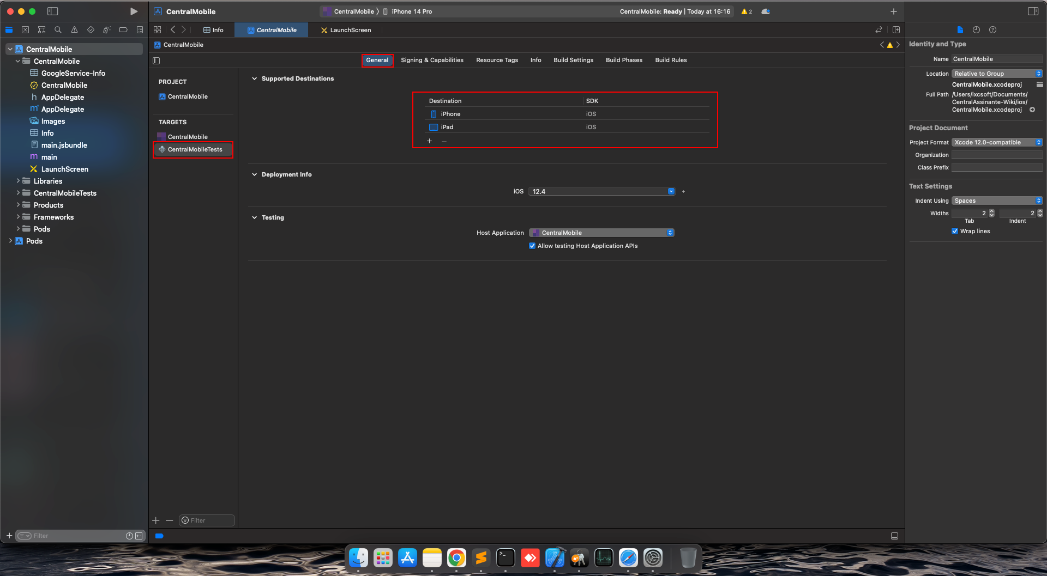
Task: Switch to Signing & Capabilities tab
Action: pos(432,60)
